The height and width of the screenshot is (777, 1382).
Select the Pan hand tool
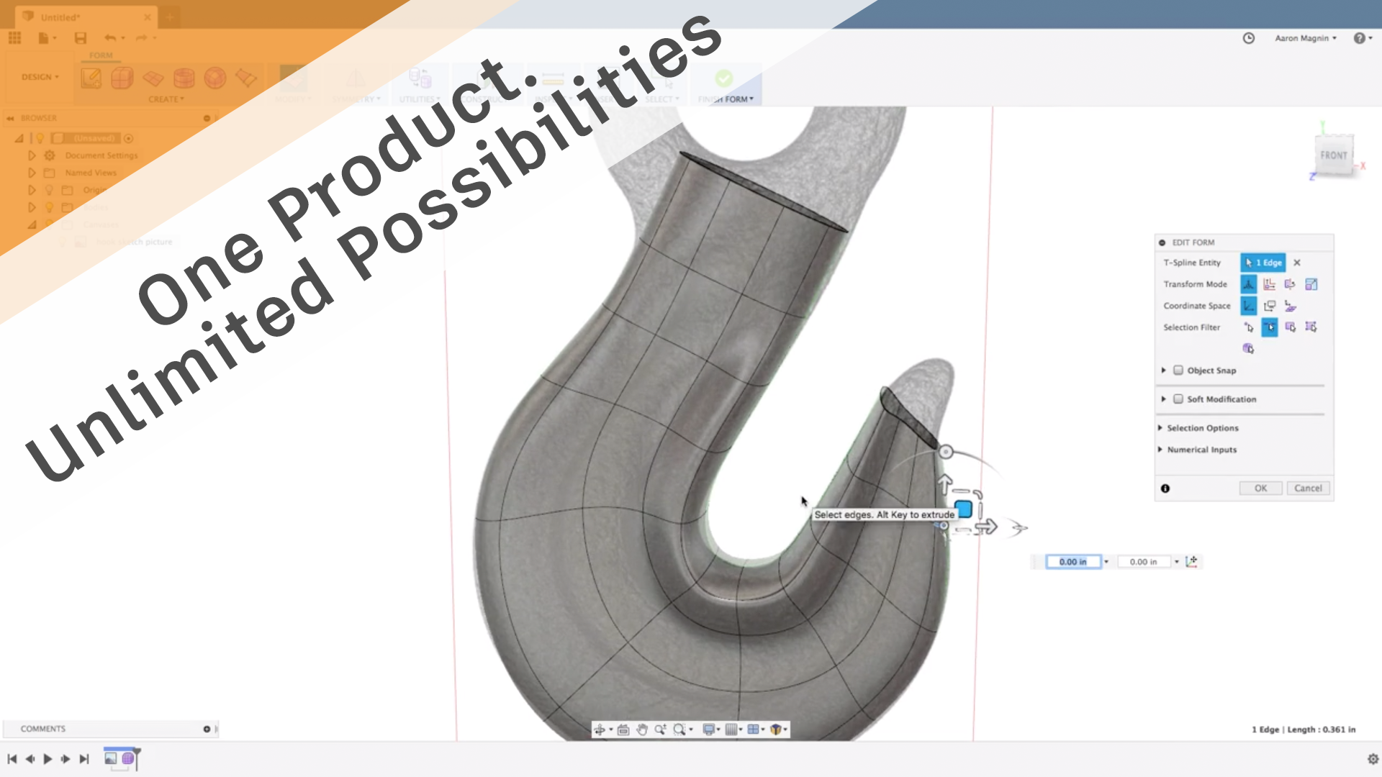[642, 730]
